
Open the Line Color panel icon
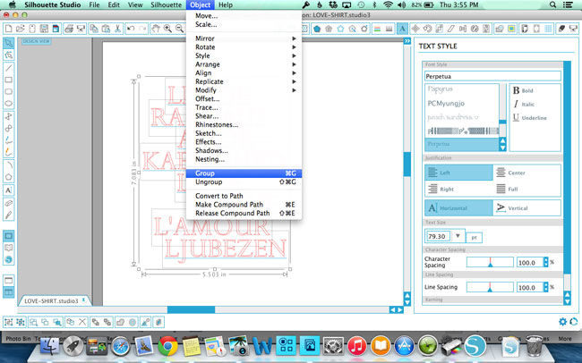coord(377,29)
